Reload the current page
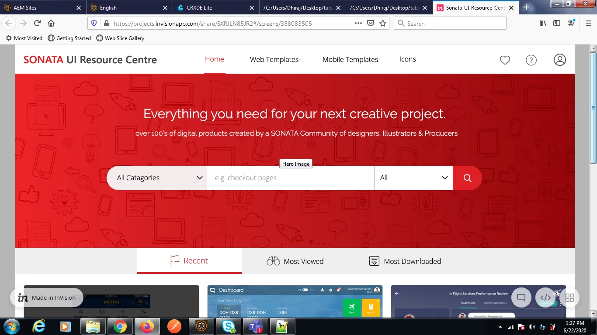Image resolution: width=597 pixels, height=335 pixels. tap(37, 24)
